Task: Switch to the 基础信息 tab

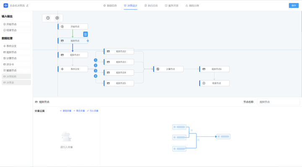Action: click(x=110, y=5)
